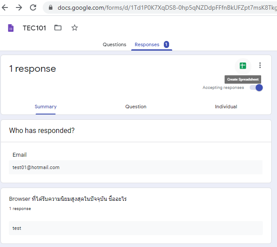The height and width of the screenshot is (247, 277).
Task: Show the Individual responses tab
Action: pyautogui.click(x=226, y=107)
